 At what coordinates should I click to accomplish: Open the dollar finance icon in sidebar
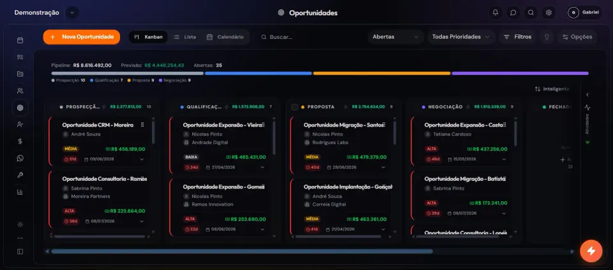pyautogui.click(x=20, y=141)
